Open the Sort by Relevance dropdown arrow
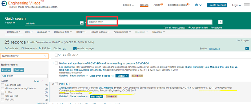Viewport: 251px width, 104px height. [247, 49]
